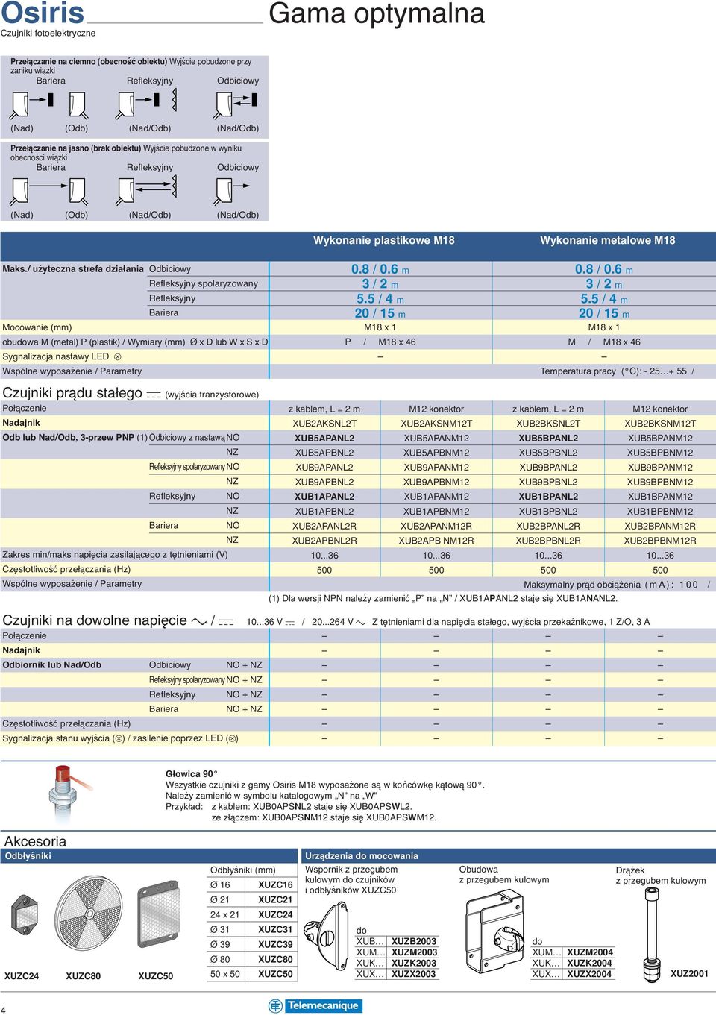
Task: Select catalog number XUB2BPBNM12R
Action: [x=660, y=541]
